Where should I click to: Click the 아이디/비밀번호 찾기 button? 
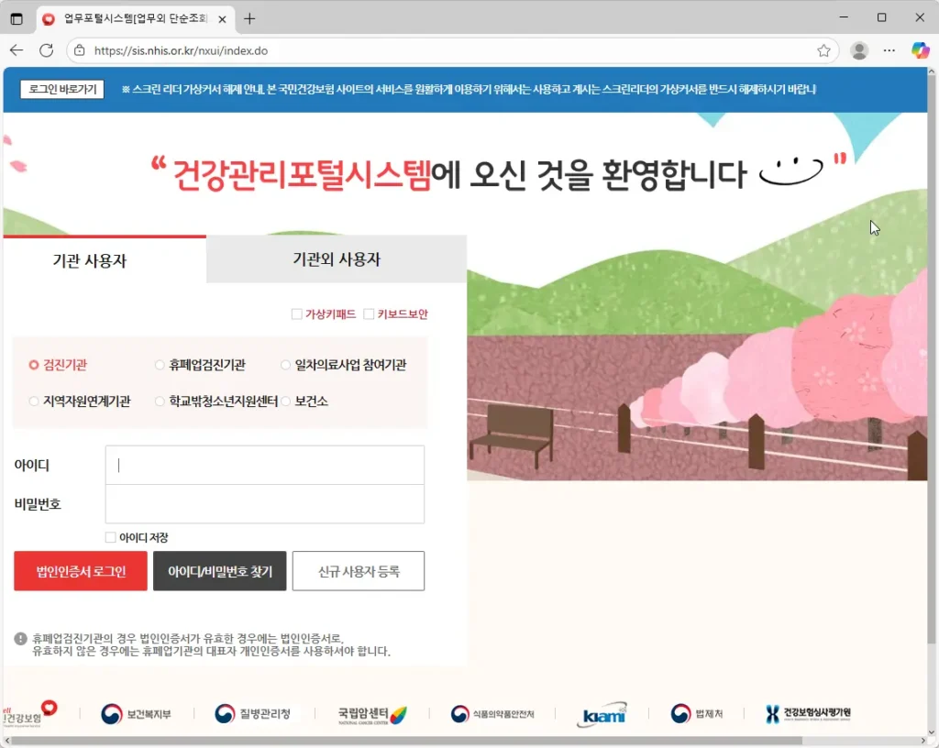220,571
